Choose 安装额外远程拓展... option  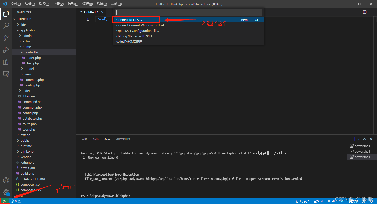[x=189, y=42]
